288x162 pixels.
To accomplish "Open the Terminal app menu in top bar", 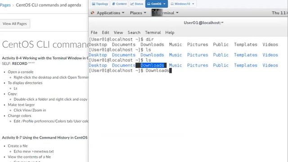I will click(165, 13).
